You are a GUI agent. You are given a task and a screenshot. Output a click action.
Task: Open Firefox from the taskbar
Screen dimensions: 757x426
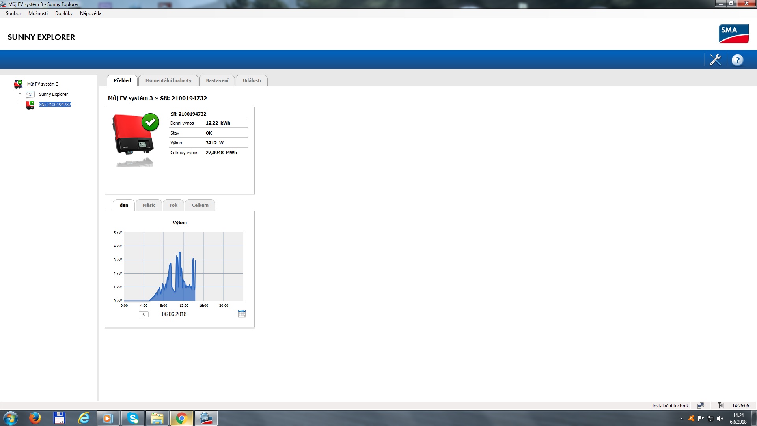click(x=35, y=418)
